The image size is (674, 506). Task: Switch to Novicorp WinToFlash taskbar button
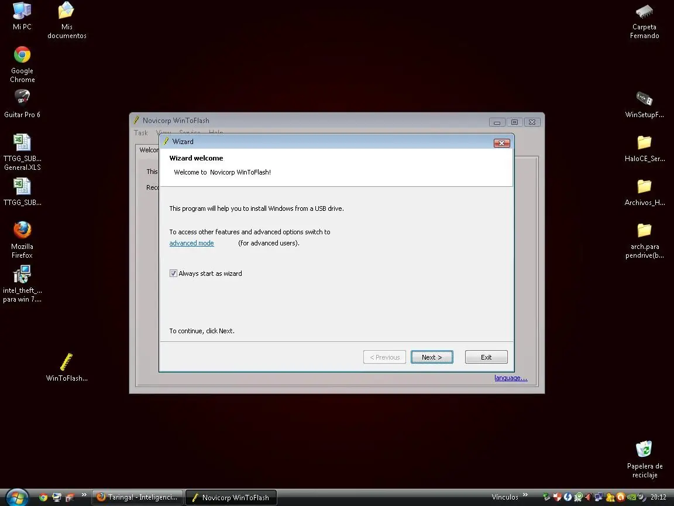(x=231, y=497)
